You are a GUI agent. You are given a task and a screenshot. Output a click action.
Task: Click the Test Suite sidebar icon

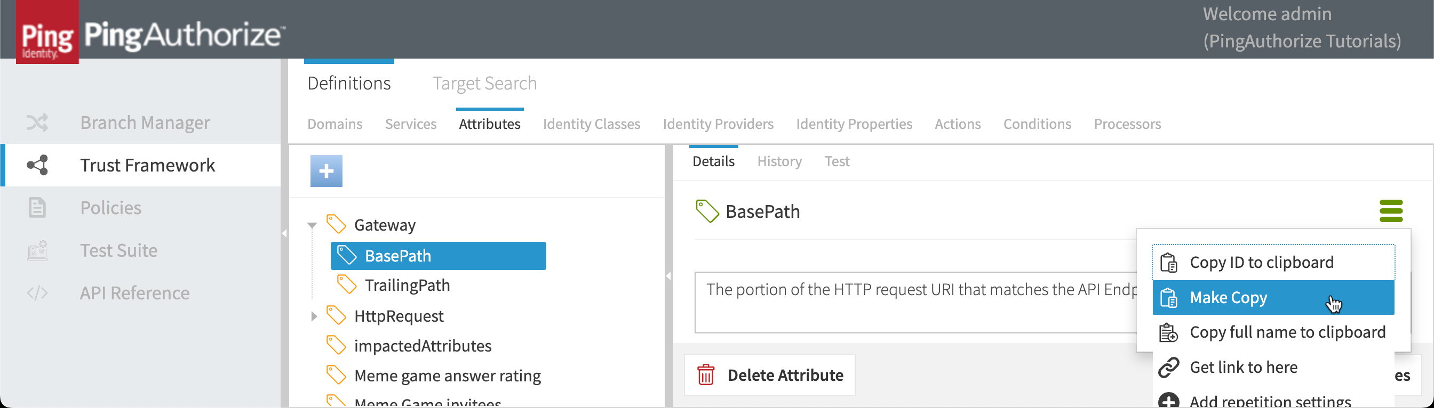point(37,251)
